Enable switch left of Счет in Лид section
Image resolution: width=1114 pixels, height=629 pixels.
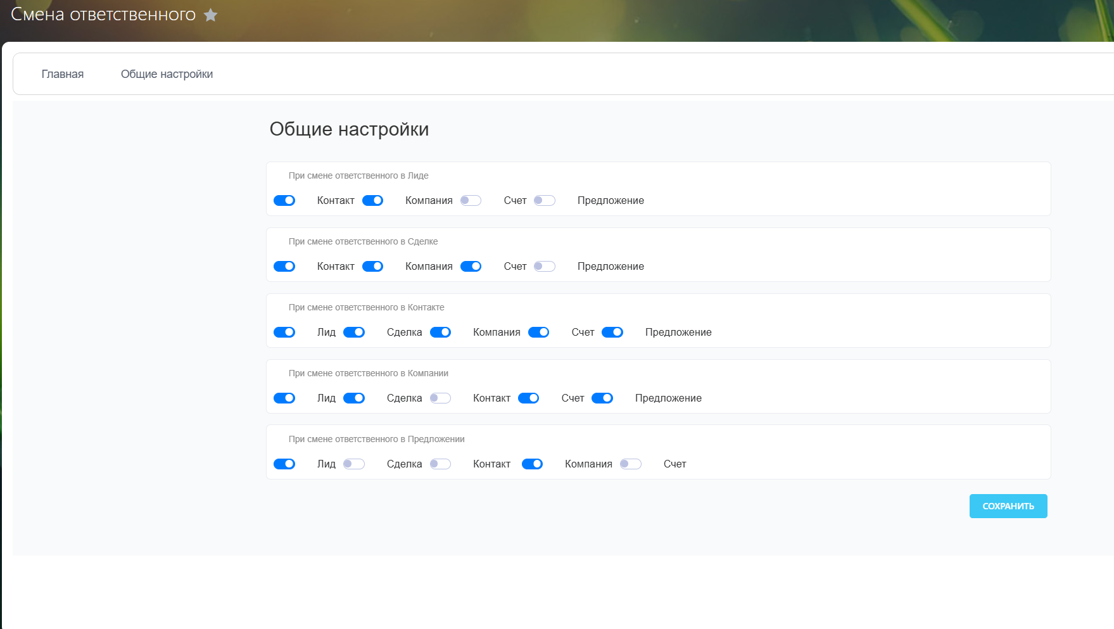click(471, 201)
